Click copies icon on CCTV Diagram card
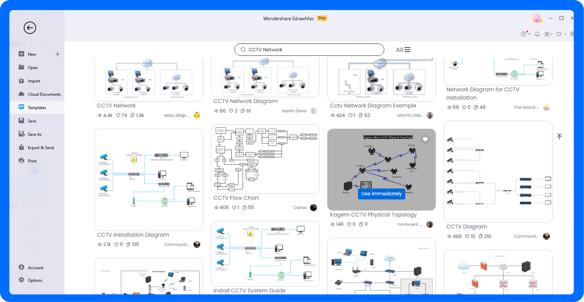584x302 pixels. tap(481, 236)
